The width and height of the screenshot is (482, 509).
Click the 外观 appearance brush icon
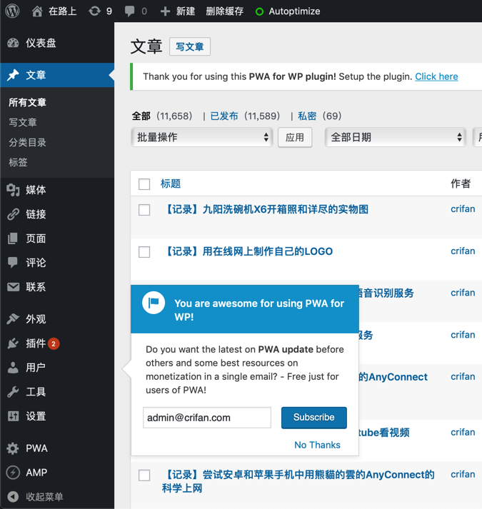point(13,319)
